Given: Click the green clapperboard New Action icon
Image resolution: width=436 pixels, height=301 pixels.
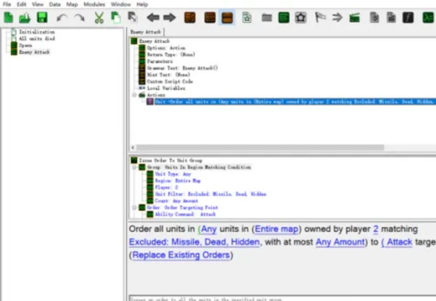Looking at the screenshot, I should tap(354, 18).
